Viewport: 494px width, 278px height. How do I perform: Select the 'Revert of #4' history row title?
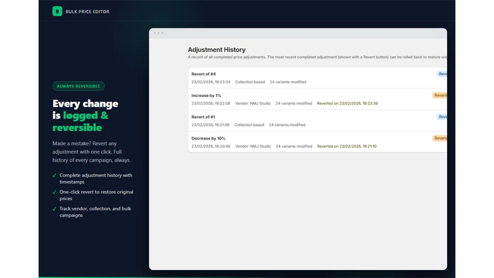coord(204,74)
